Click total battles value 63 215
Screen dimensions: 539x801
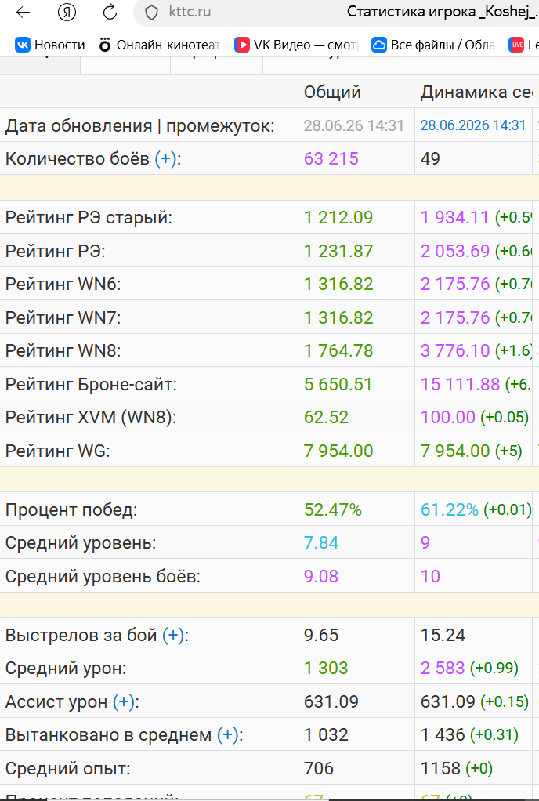(x=331, y=159)
